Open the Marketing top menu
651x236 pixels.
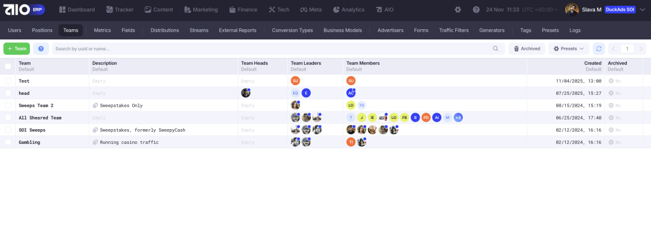201,10
